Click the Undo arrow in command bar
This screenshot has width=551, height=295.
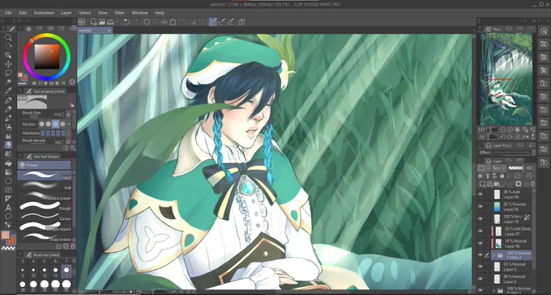click(x=127, y=22)
